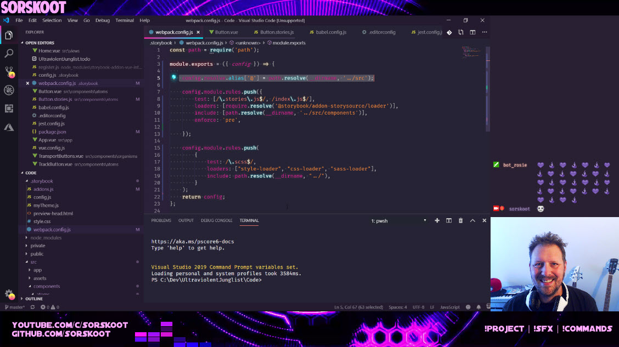Show the Output panel tab
The image size is (619, 347).
click(x=186, y=220)
